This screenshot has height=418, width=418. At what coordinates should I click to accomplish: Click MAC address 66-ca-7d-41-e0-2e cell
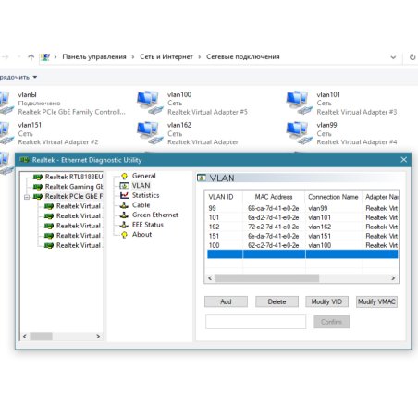tap(273, 208)
